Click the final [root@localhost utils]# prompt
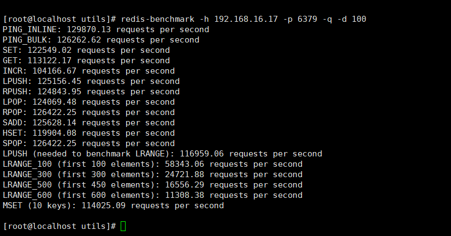This screenshot has height=236, width=451. click(60, 226)
